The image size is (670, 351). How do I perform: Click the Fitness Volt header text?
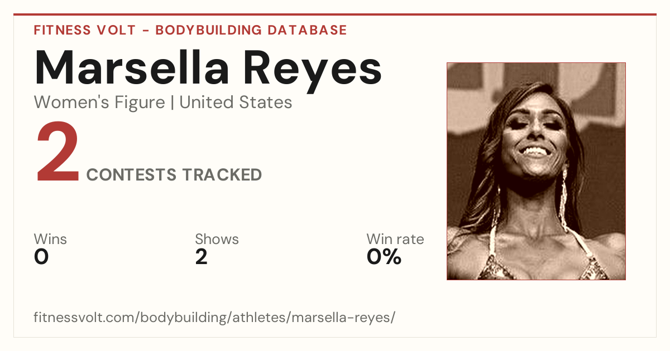coord(84,30)
